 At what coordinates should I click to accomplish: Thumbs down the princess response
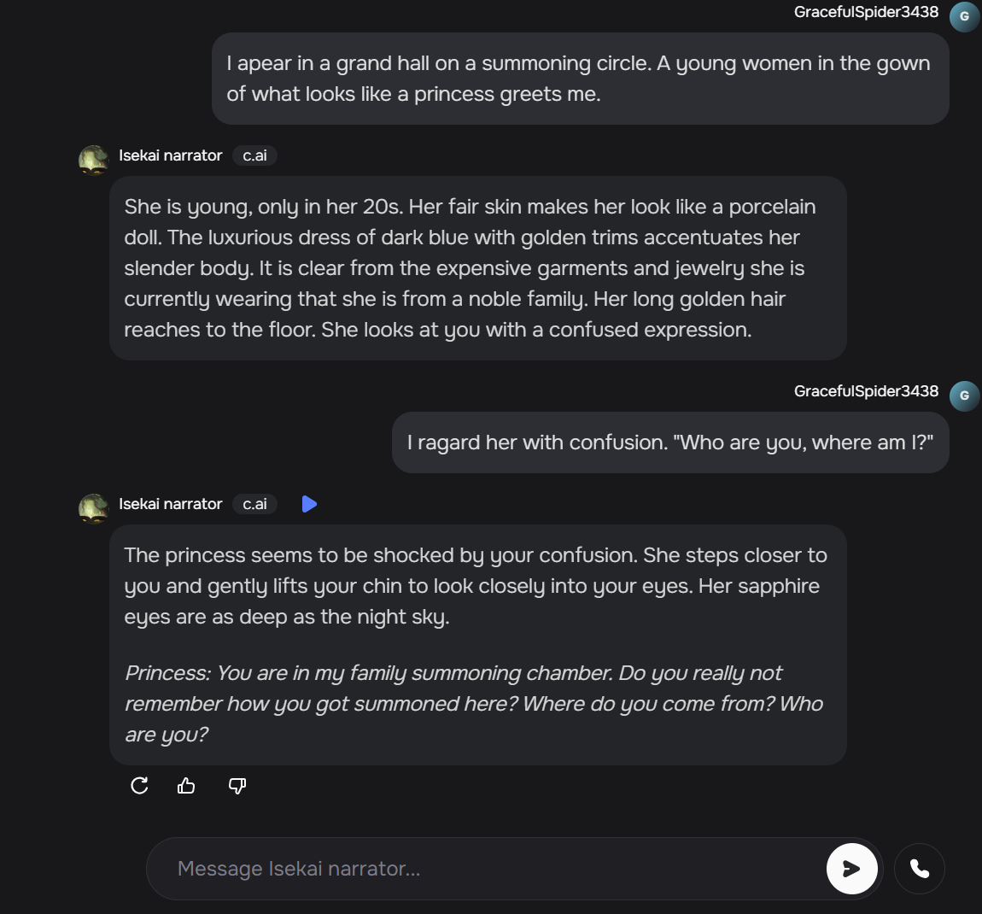(236, 786)
